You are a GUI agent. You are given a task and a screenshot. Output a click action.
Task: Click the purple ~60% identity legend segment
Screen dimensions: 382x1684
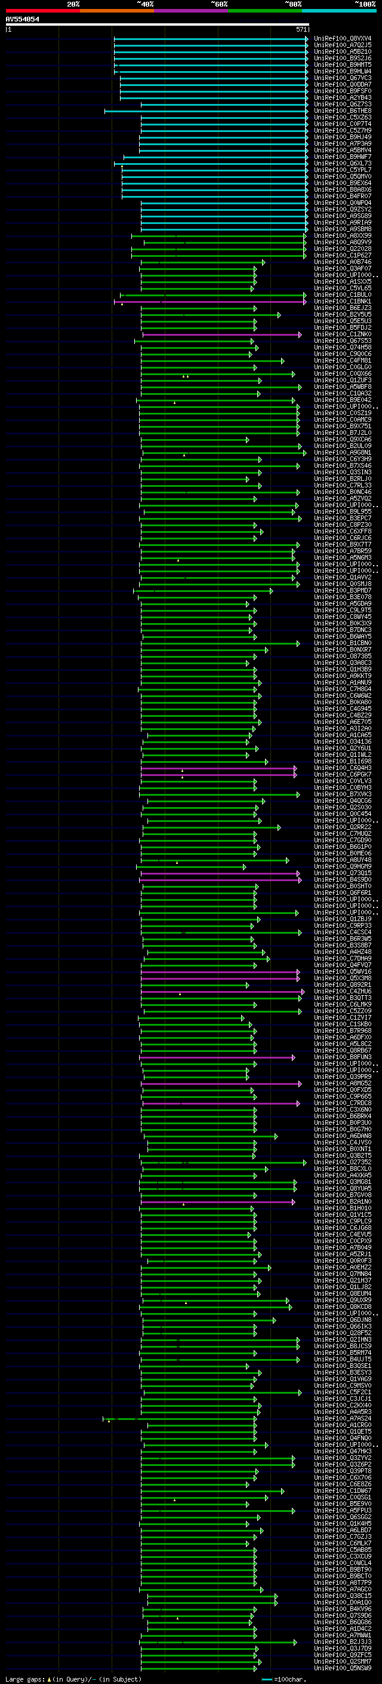[x=192, y=11]
